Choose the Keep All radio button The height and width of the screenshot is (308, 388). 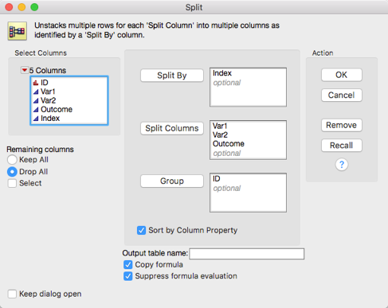pyautogui.click(x=12, y=160)
